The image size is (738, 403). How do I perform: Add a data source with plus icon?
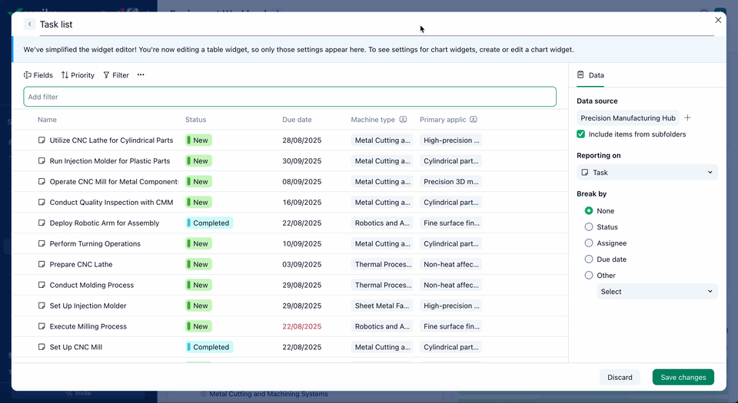(688, 118)
